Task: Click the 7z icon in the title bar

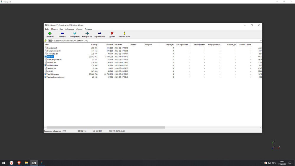Action: point(46,25)
